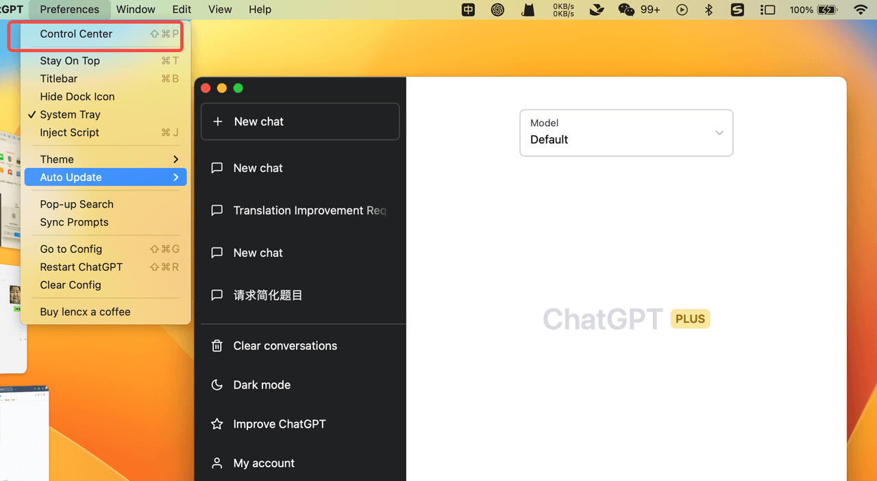This screenshot has height=481, width=877.
Task: Select Sync Prompts menu item
Action: tap(106, 222)
